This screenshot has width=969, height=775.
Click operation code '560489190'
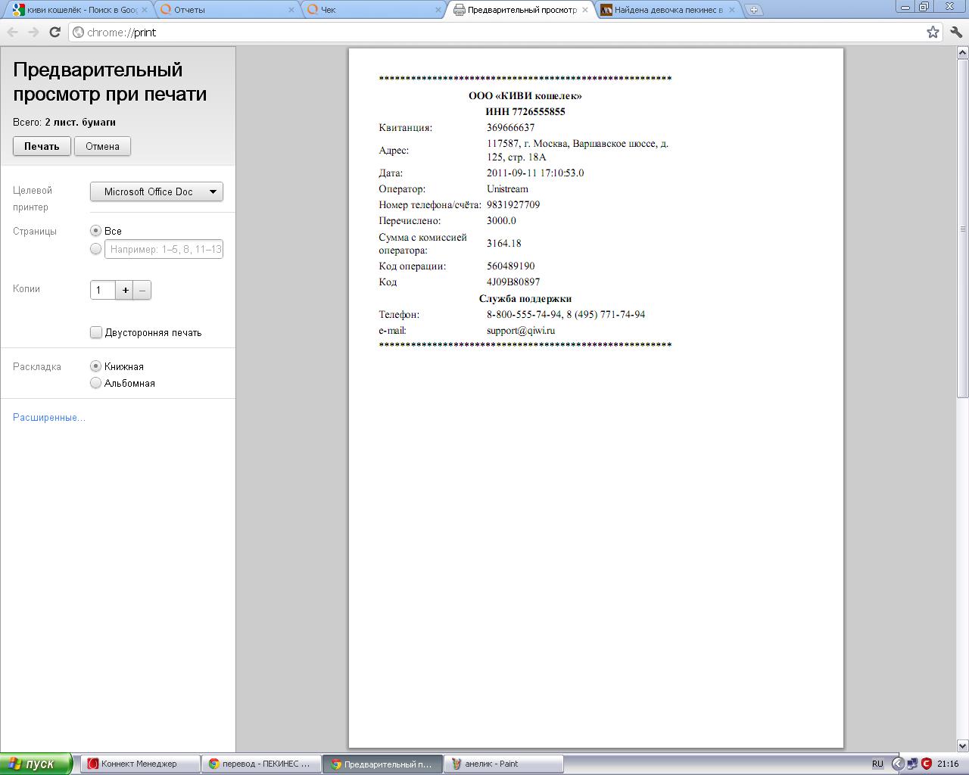click(510, 266)
